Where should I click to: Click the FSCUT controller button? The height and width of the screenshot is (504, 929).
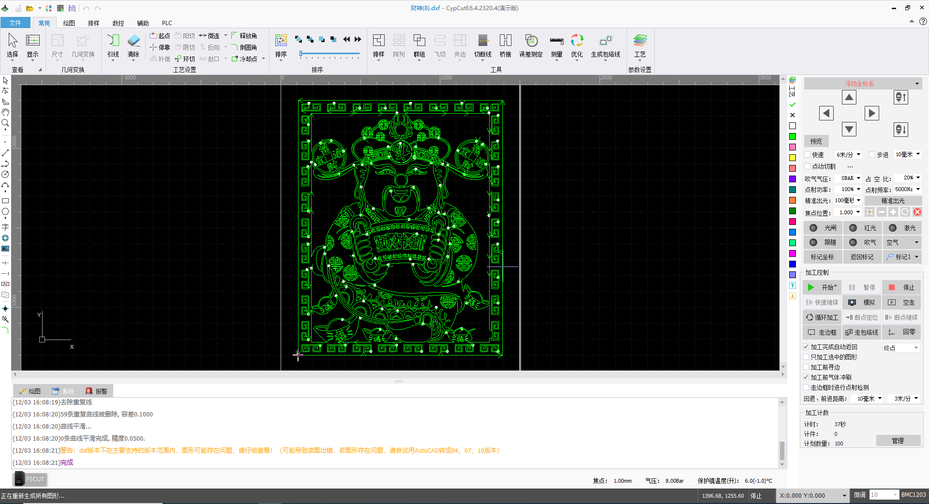(x=30, y=479)
